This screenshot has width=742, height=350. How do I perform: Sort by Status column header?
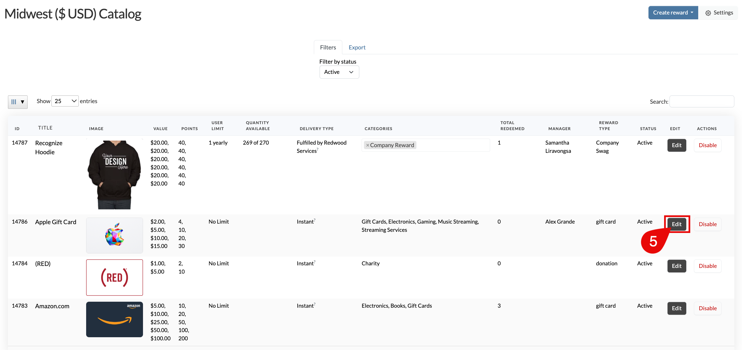tap(648, 129)
